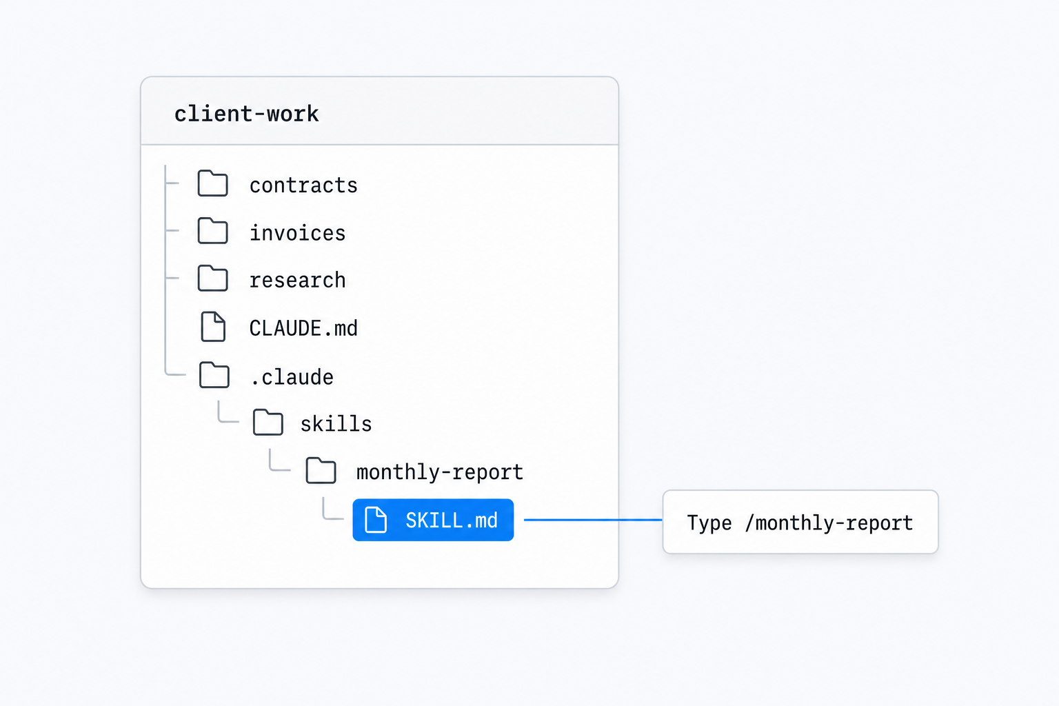Click the CLAUDE.md file icon
Image resolution: width=1059 pixels, height=706 pixels.
213,327
